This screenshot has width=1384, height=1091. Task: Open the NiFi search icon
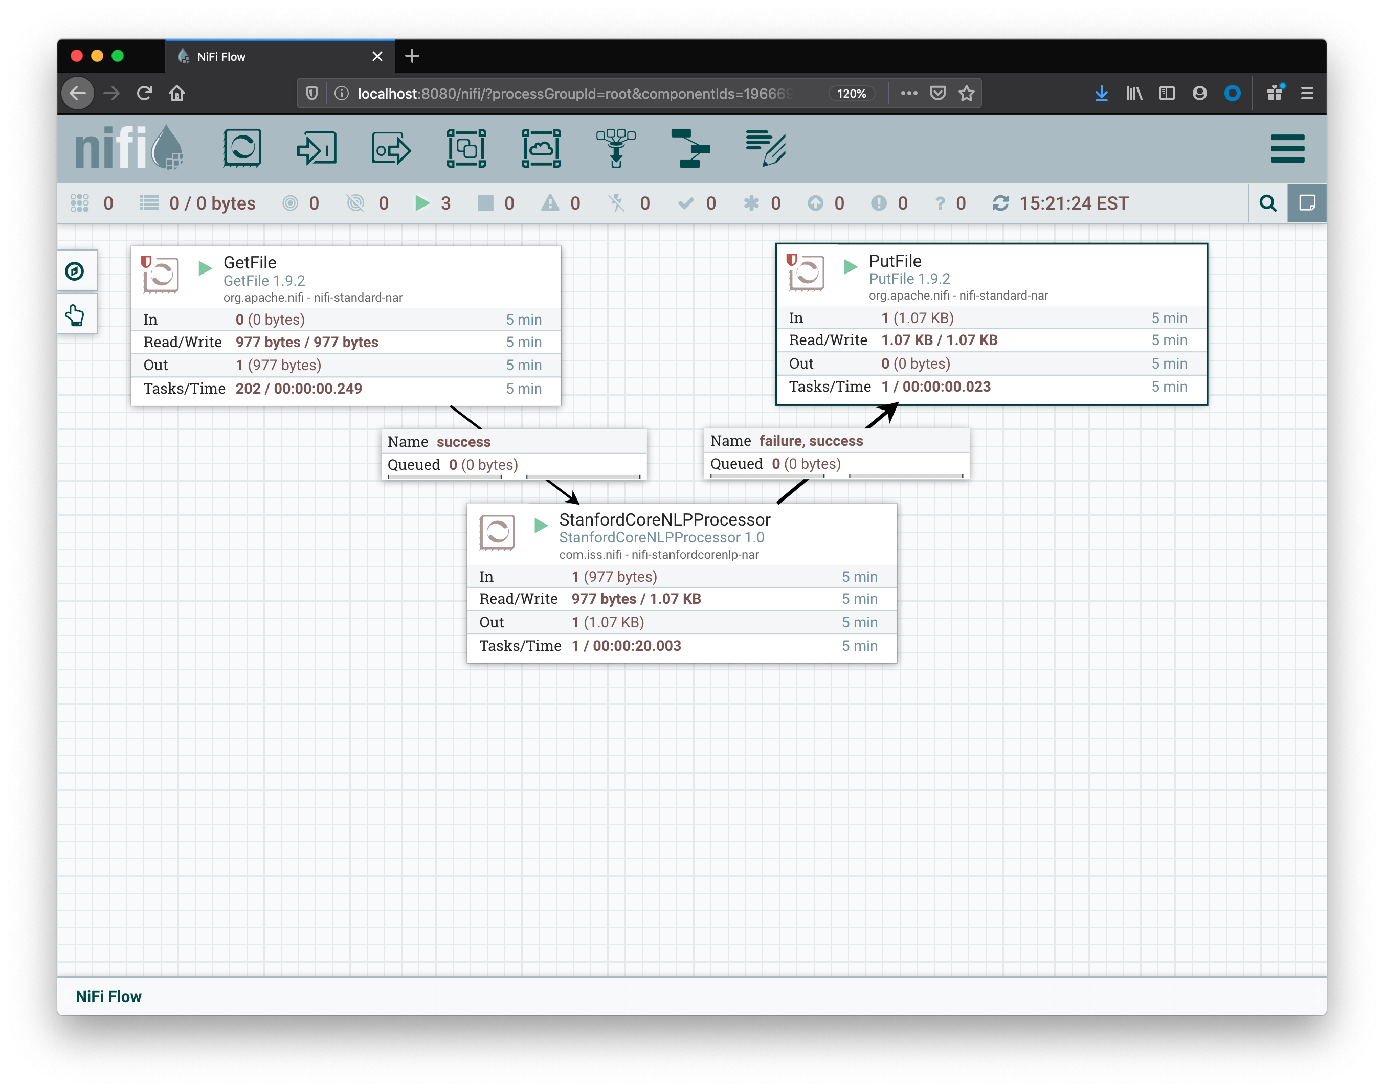[1268, 203]
